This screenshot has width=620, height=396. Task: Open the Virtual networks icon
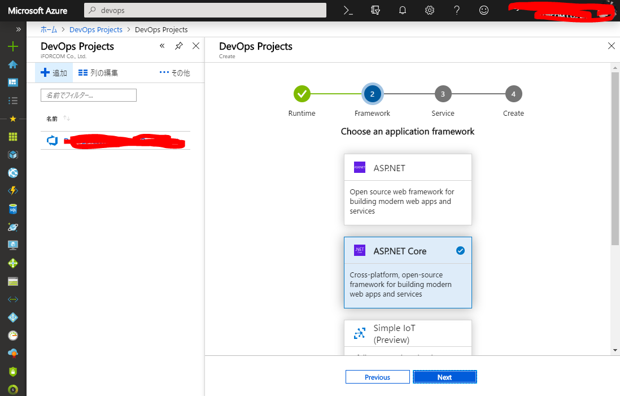tap(13, 299)
